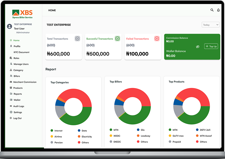
Task: Click the green Successful Transactions checkmark icon
Action: point(117,39)
